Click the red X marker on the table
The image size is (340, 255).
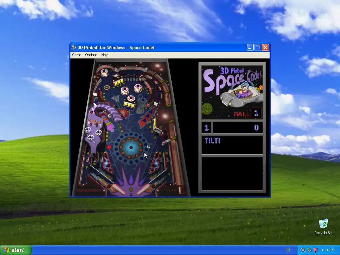point(109,147)
